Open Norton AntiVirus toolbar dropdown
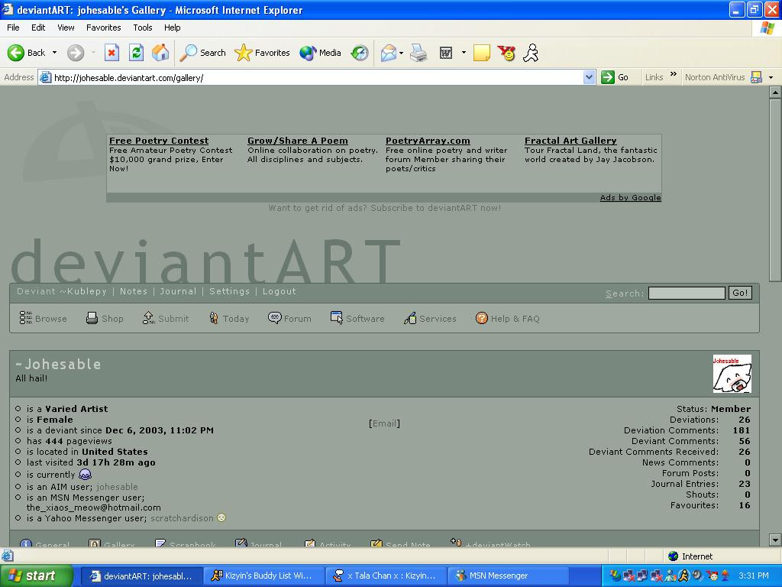 coord(771,77)
